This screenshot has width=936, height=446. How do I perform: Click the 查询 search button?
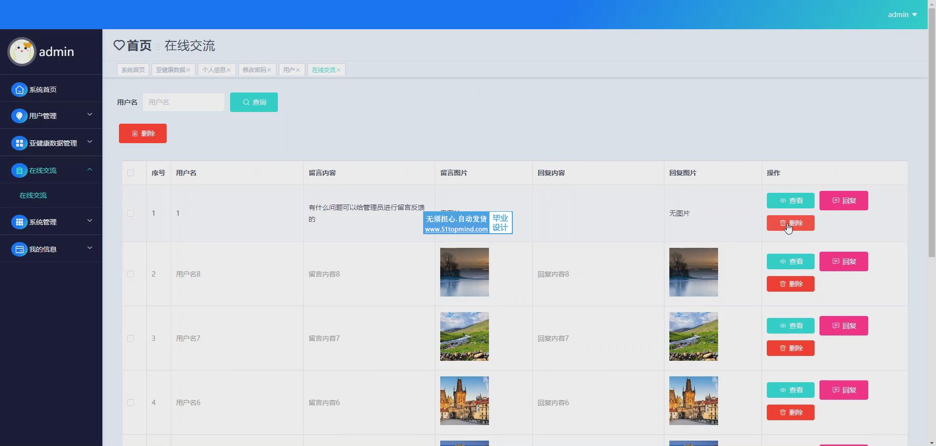click(x=254, y=102)
